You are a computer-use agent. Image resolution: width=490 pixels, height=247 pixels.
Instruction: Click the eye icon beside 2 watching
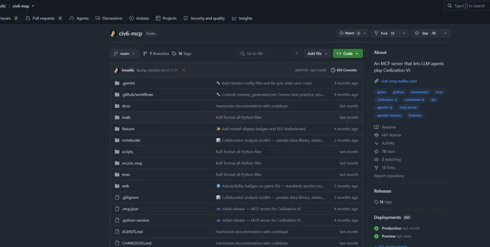point(376,160)
